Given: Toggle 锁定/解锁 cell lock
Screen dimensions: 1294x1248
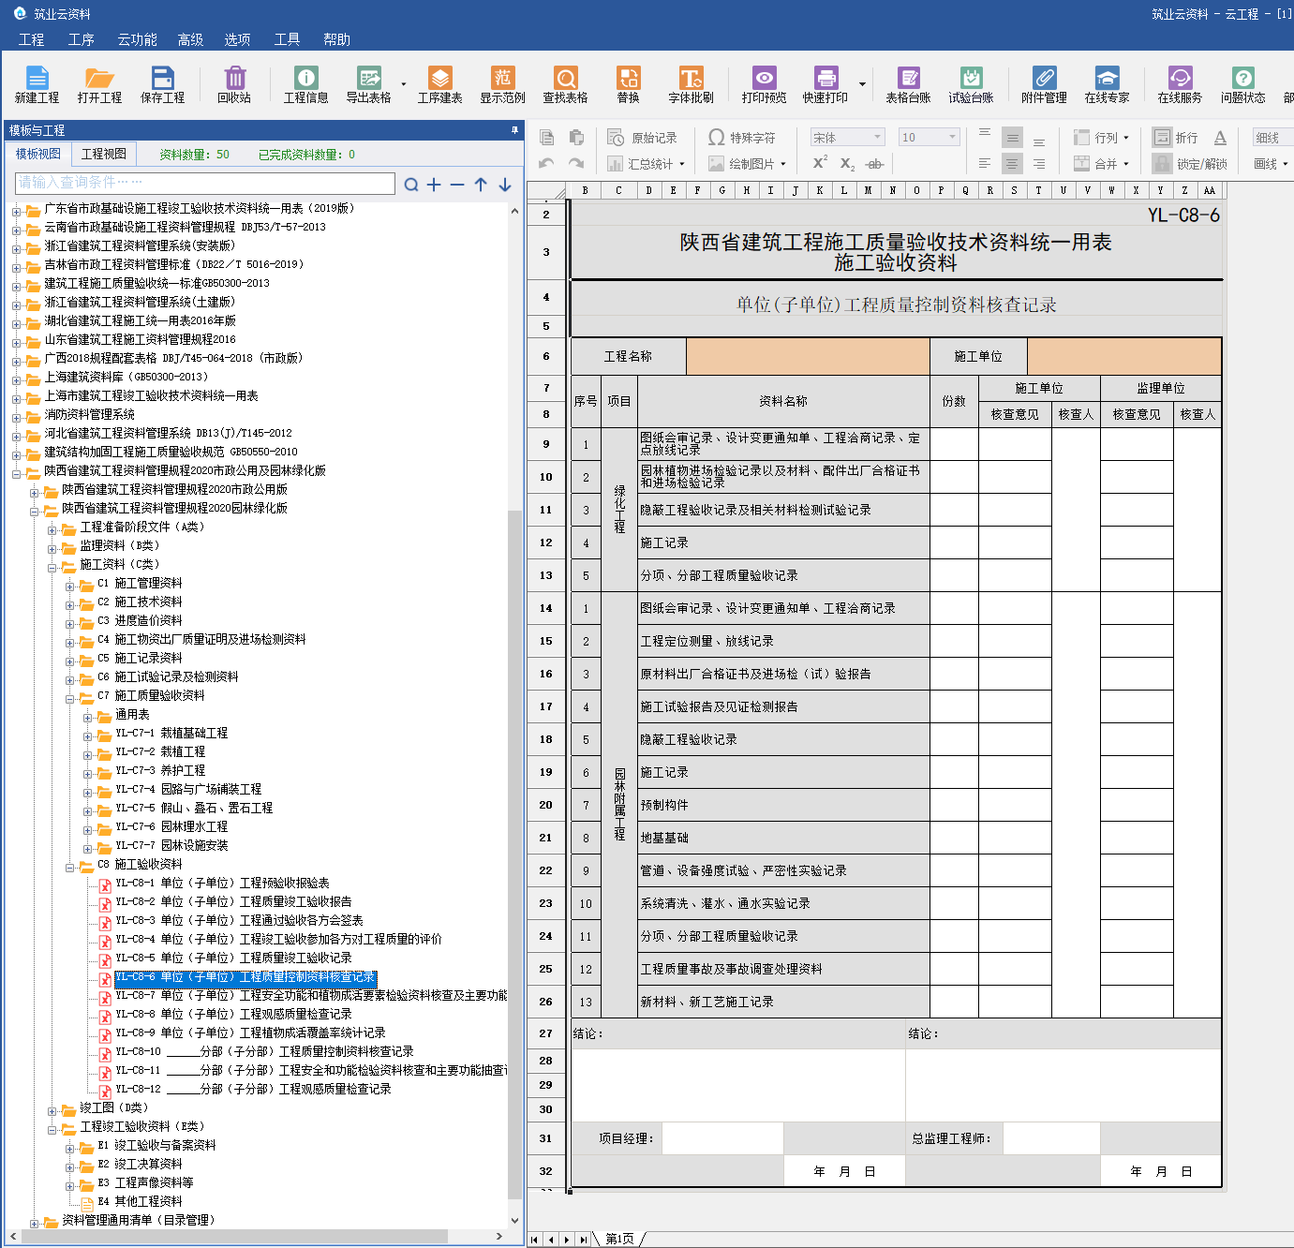Looking at the screenshot, I should click(x=1190, y=163).
